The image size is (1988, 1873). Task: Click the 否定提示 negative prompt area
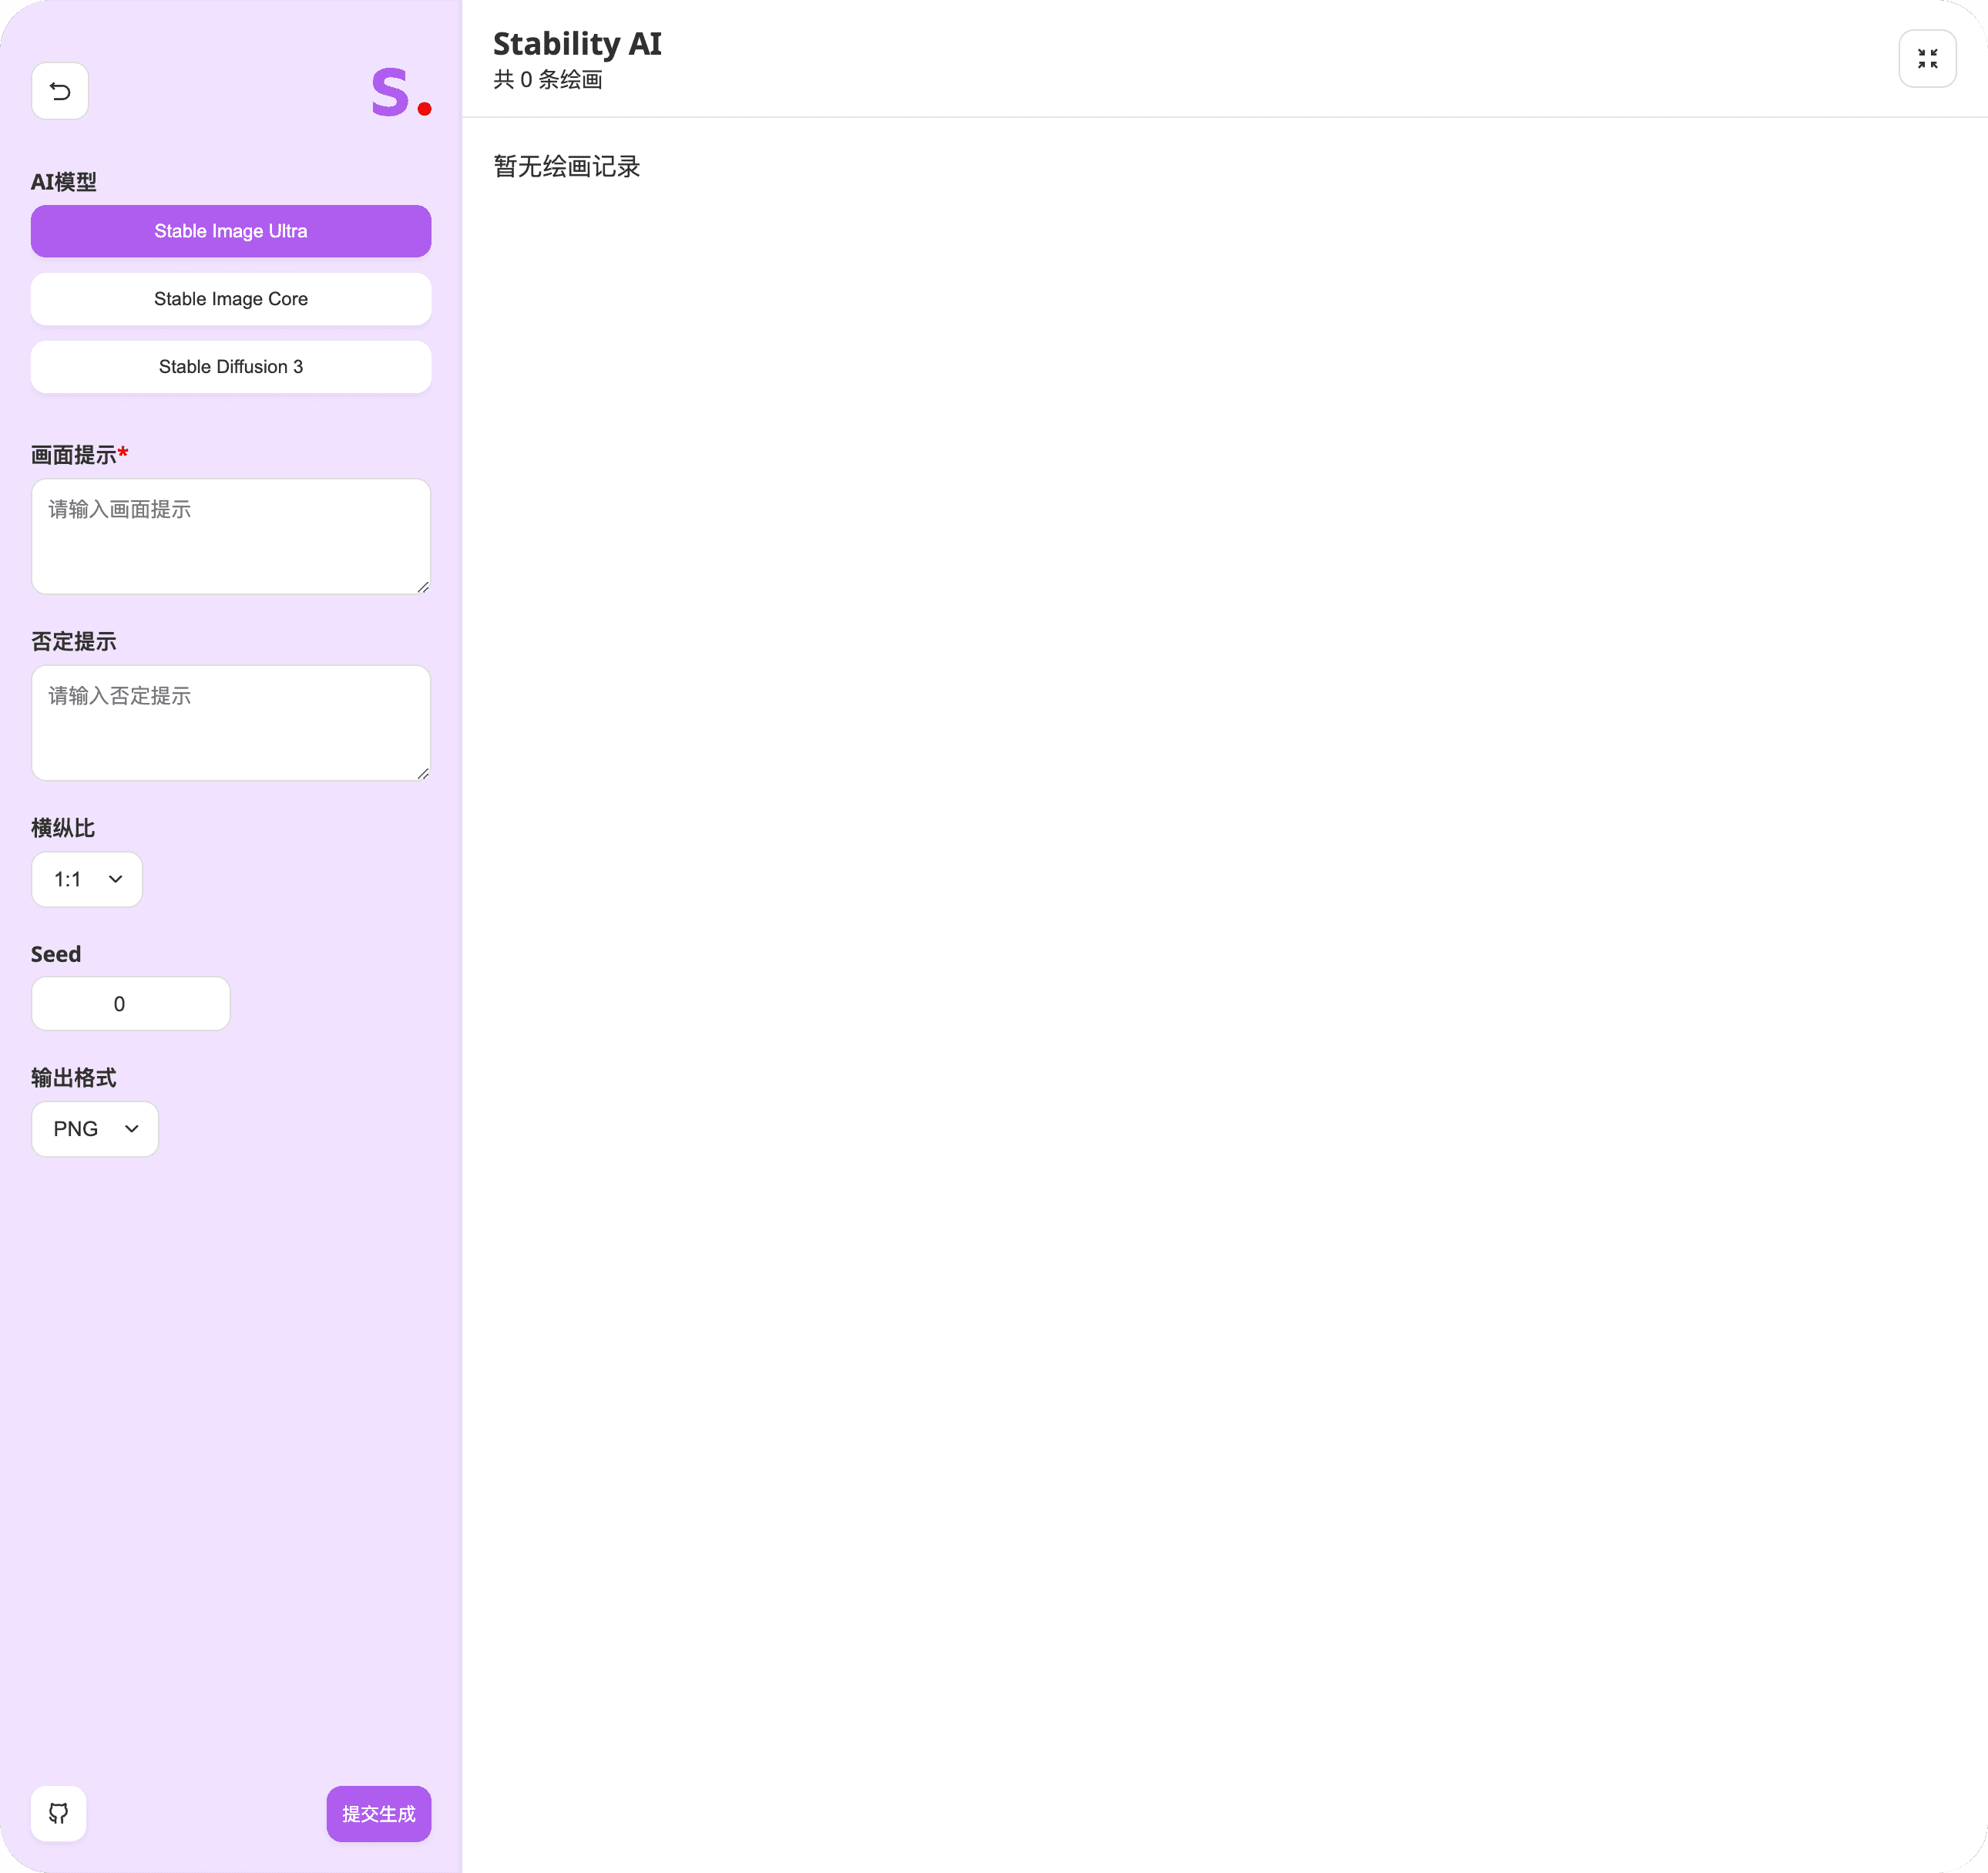click(231, 722)
